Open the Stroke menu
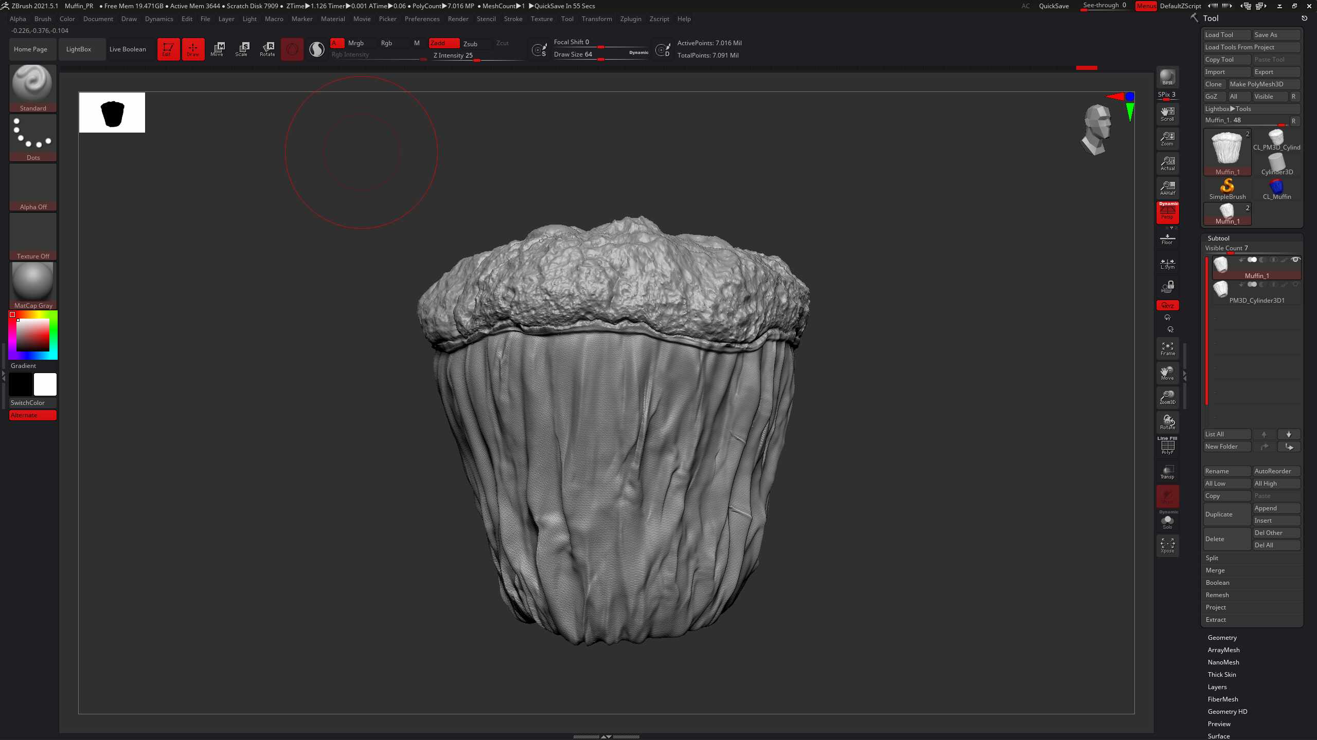Viewport: 1317px width, 740px height. pos(513,19)
